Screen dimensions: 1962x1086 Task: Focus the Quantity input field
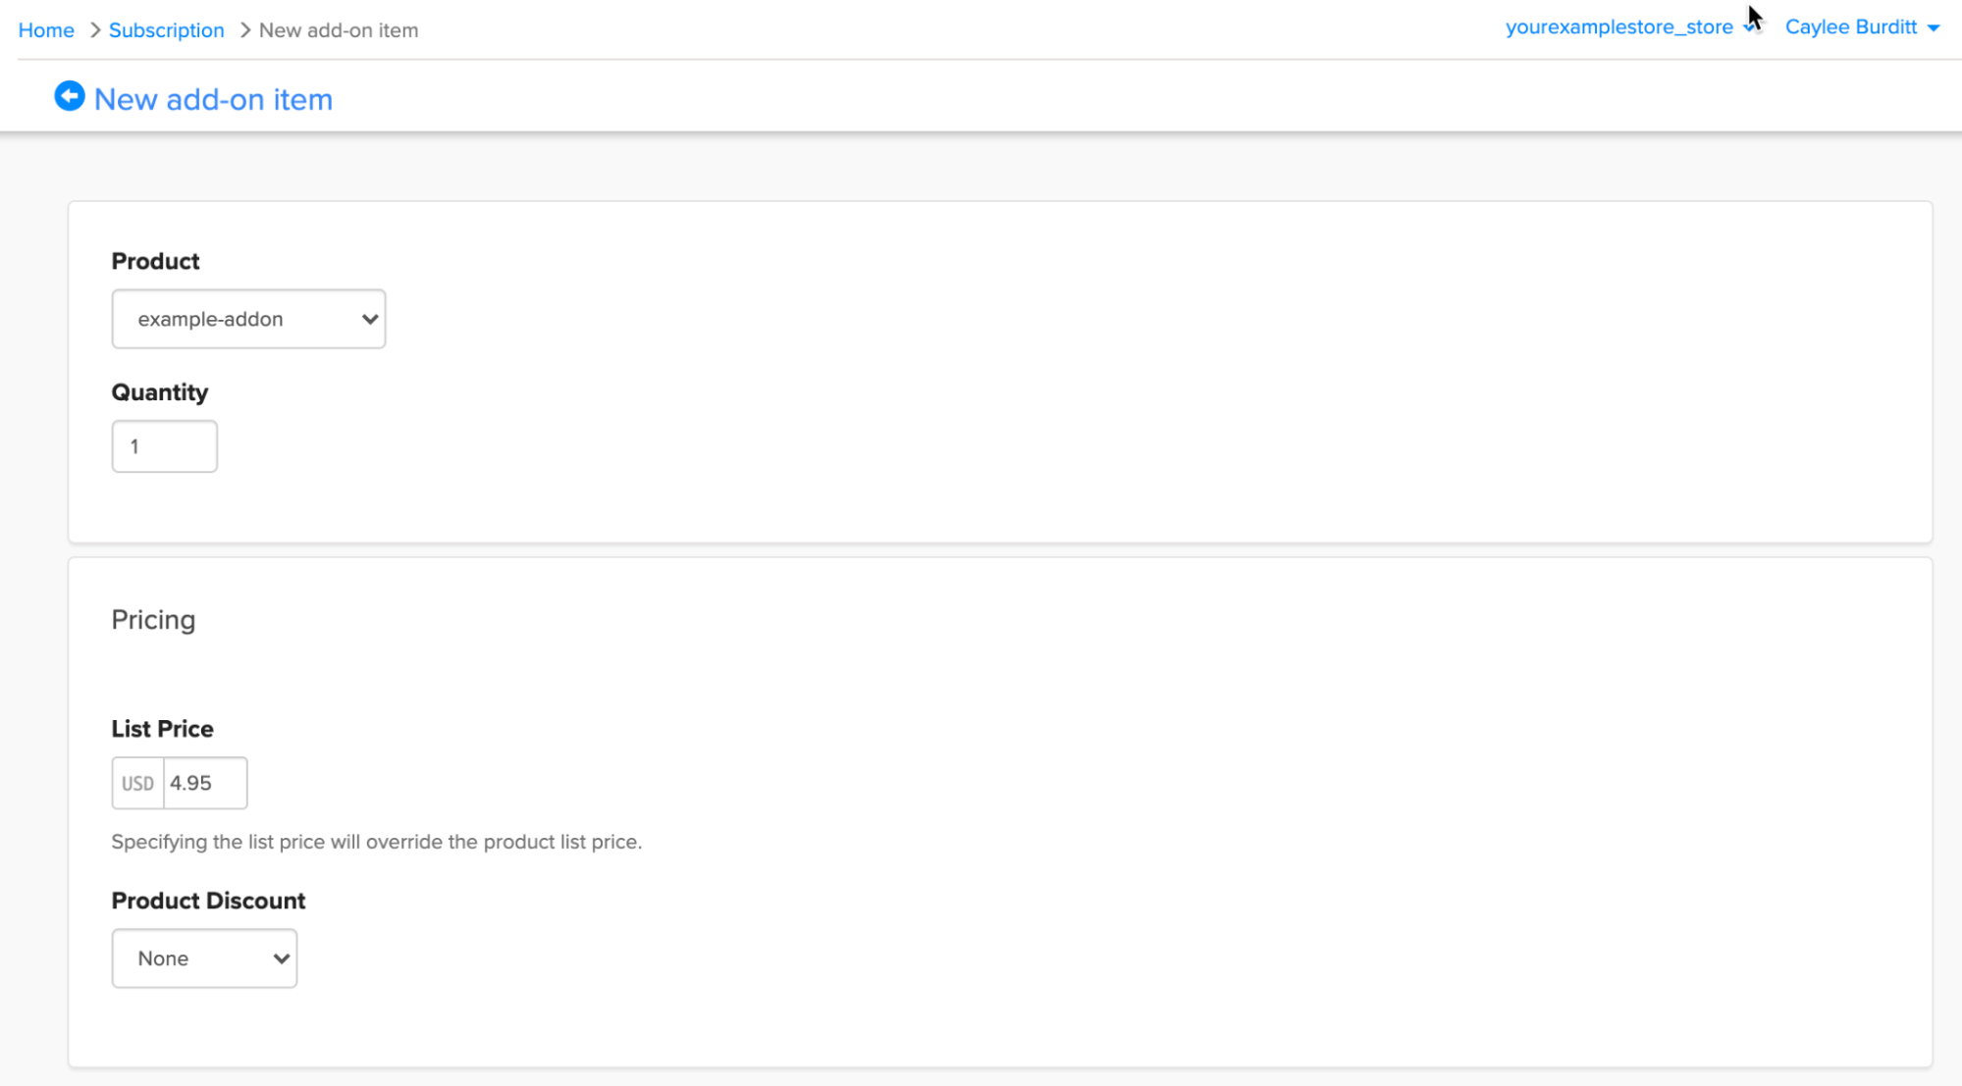click(x=164, y=446)
